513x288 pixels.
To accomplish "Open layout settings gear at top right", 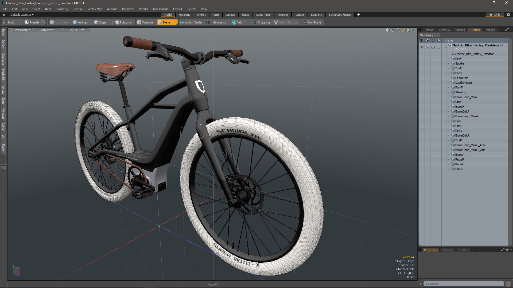I will [x=508, y=15].
